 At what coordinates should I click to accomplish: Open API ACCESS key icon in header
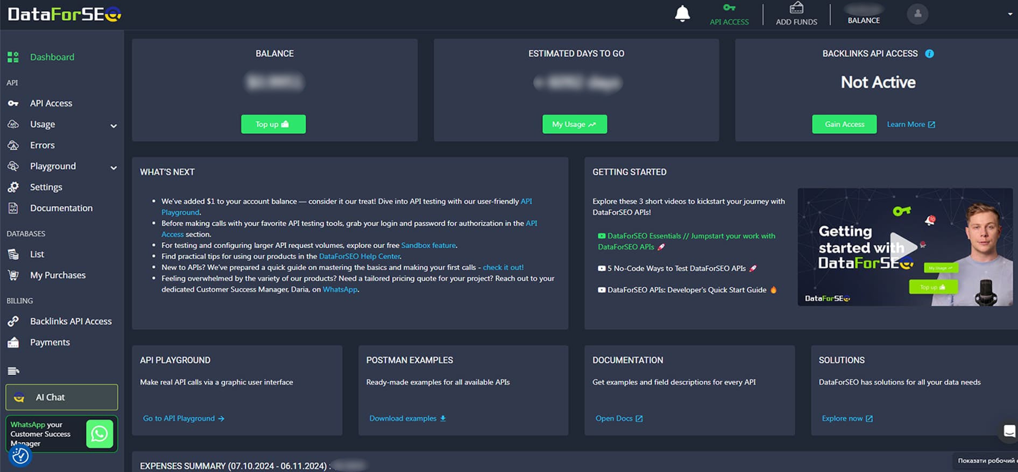729,15
